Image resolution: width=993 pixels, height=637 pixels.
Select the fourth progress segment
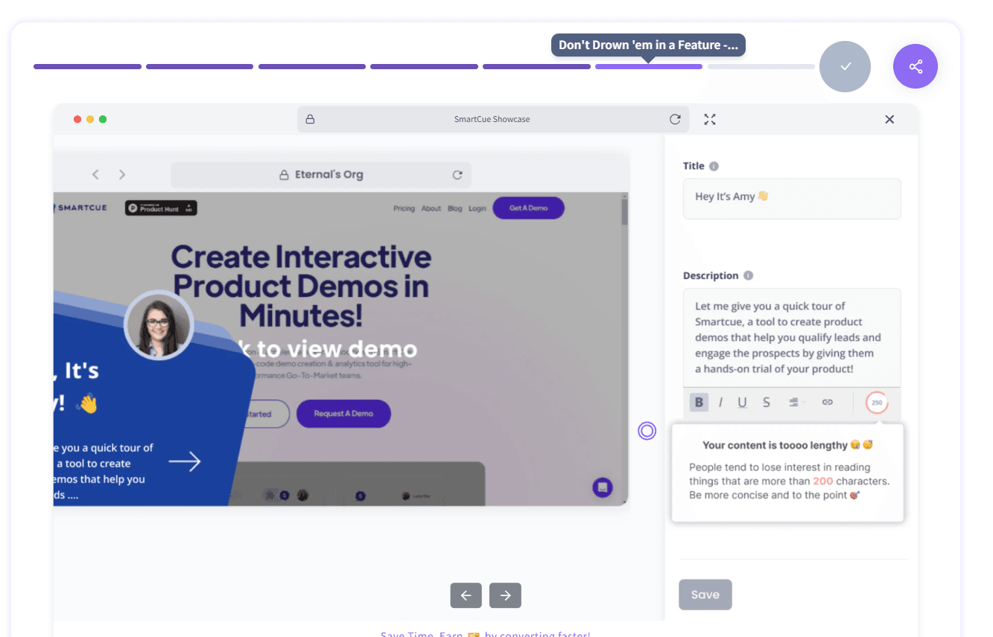pyautogui.click(x=424, y=67)
